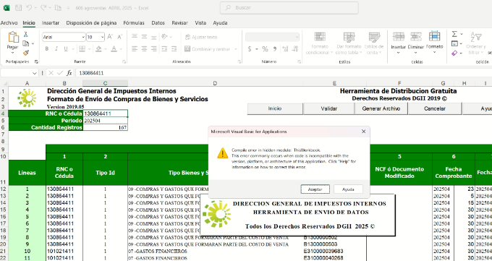Click the Eliminar cells icon

click(x=416, y=37)
